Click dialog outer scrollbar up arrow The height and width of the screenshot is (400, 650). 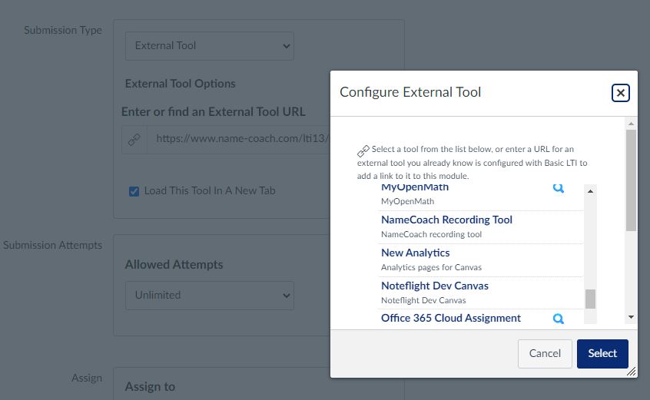631,124
